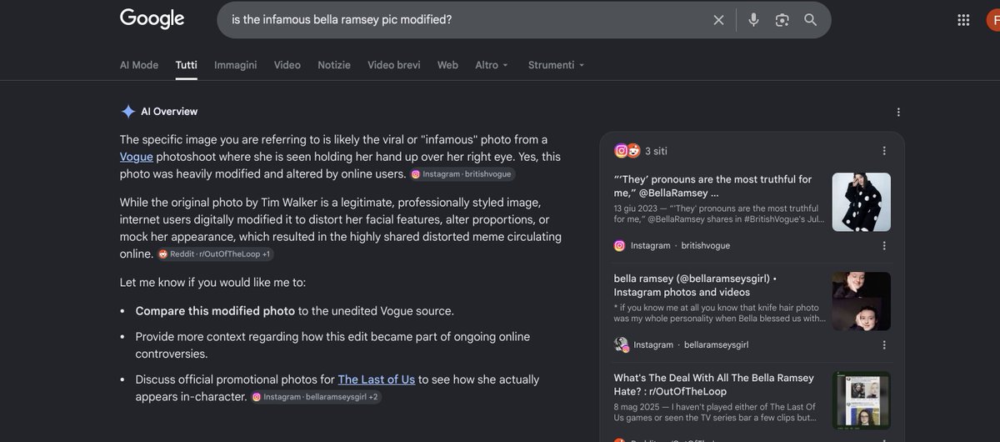Click 'AI Overview' heading text
1000x442 pixels.
point(169,112)
